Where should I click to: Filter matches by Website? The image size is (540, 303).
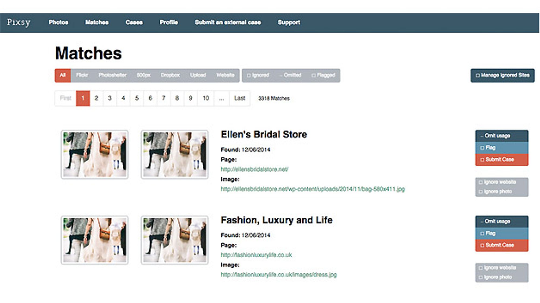point(225,75)
